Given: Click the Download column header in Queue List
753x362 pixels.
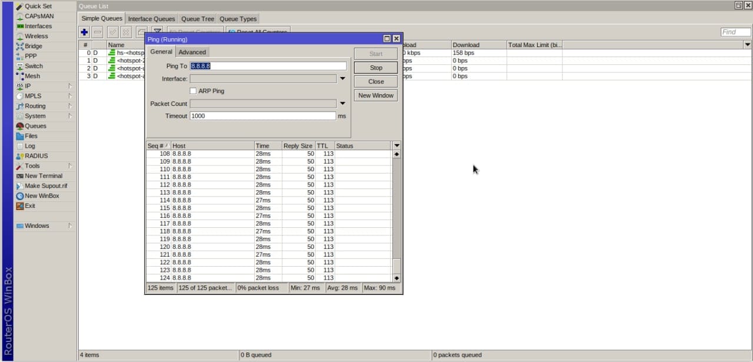Looking at the screenshot, I should click(478, 45).
